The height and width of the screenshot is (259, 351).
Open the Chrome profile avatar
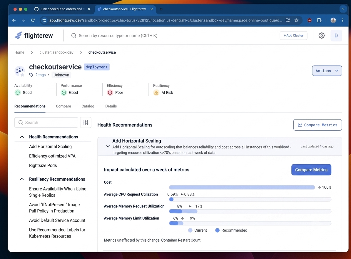coord(333,20)
